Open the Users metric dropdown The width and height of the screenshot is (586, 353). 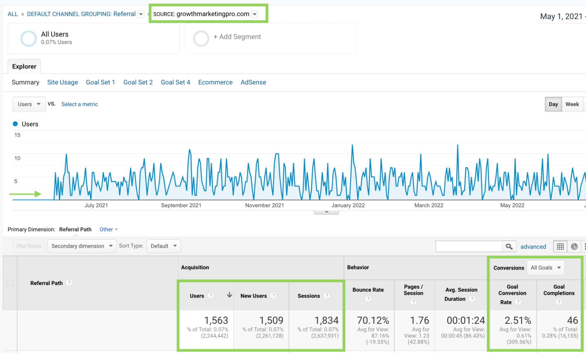click(x=29, y=104)
